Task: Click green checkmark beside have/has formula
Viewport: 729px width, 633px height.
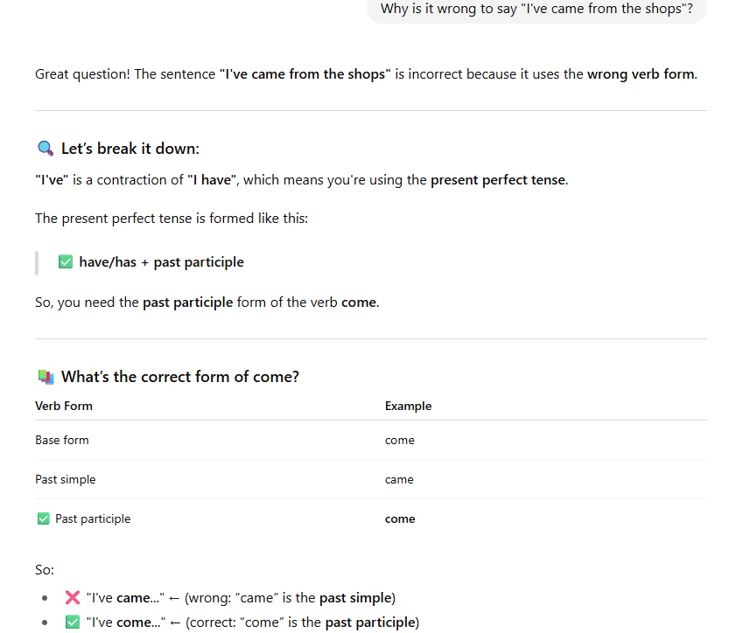Action: point(66,262)
